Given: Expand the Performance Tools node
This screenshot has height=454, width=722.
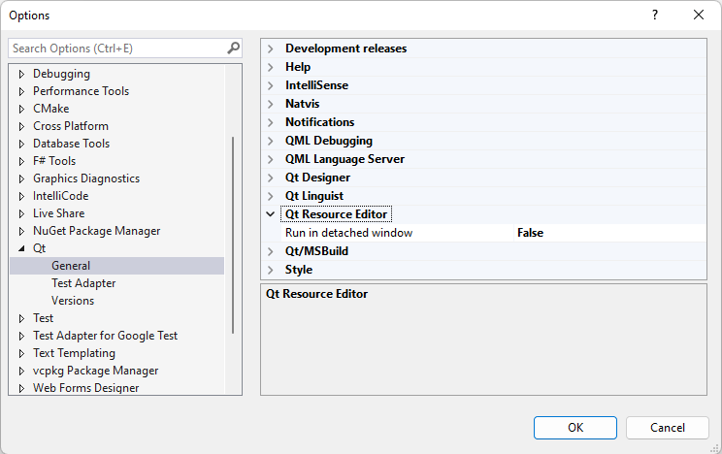Looking at the screenshot, I should (x=21, y=91).
